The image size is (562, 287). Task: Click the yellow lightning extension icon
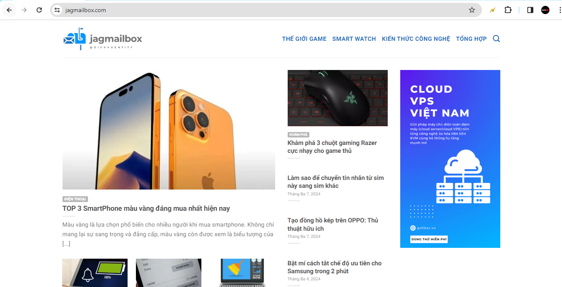492,10
